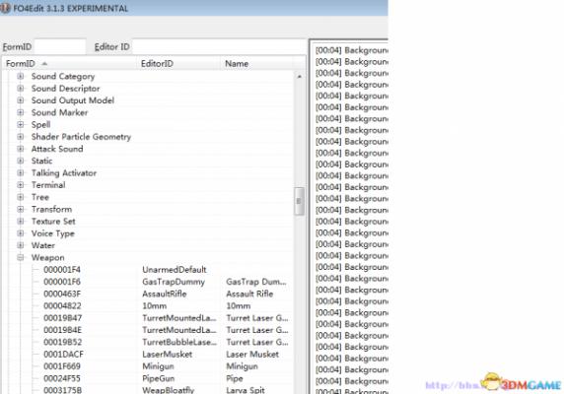Expand the Texture Set node
Image resolution: width=564 pixels, height=394 pixels.
[21, 222]
